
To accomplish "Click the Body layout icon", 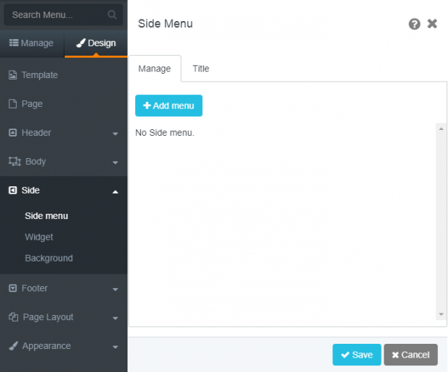I will (x=14, y=161).
